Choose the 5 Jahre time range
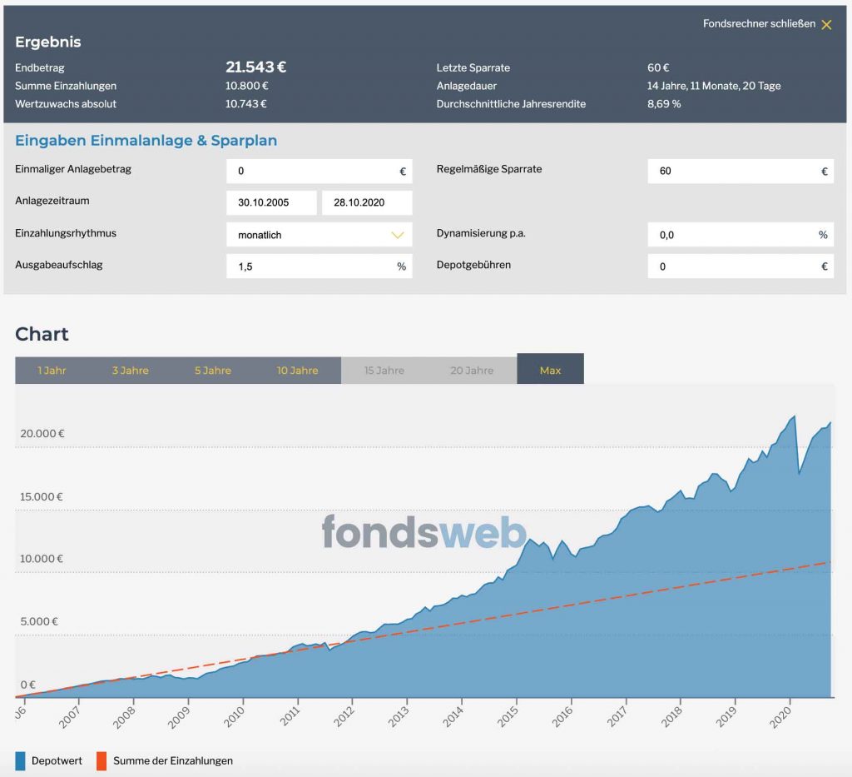852x777 pixels. (213, 371)
